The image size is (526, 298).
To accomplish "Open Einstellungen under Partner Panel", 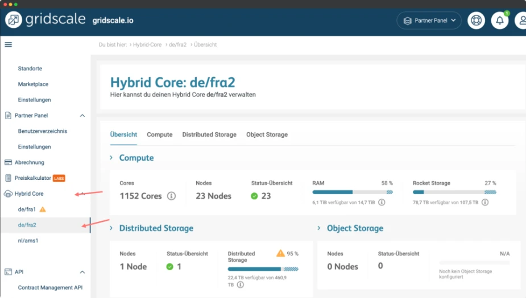I will point(35,146).
